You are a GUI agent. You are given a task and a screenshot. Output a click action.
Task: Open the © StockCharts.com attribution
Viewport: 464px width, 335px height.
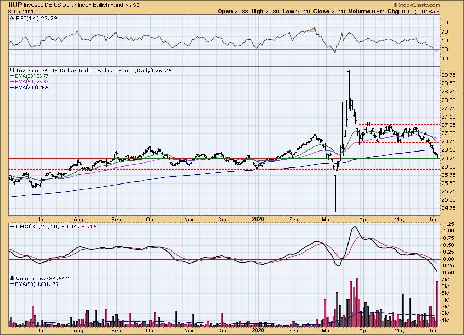(x=417, y=5)
